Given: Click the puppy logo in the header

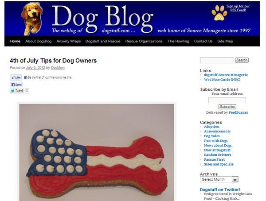Looking at the screenshot, I should [x=32, y=19].
